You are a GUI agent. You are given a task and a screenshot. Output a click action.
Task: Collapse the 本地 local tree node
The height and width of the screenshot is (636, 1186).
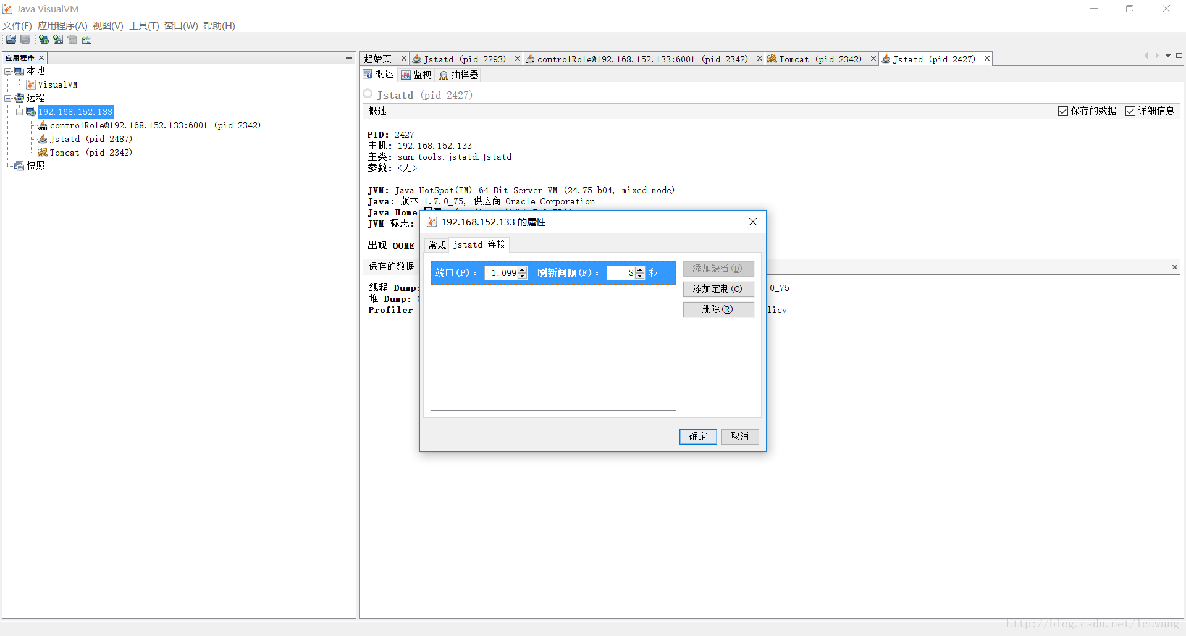(8, 71)
